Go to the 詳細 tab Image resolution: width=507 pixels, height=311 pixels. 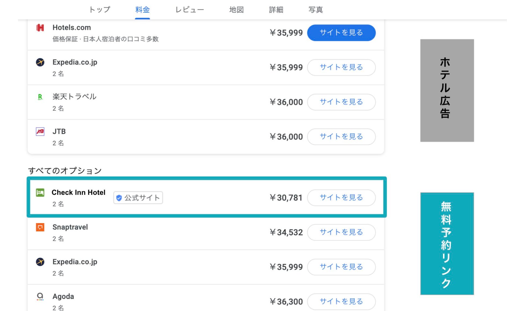[276, 10]
